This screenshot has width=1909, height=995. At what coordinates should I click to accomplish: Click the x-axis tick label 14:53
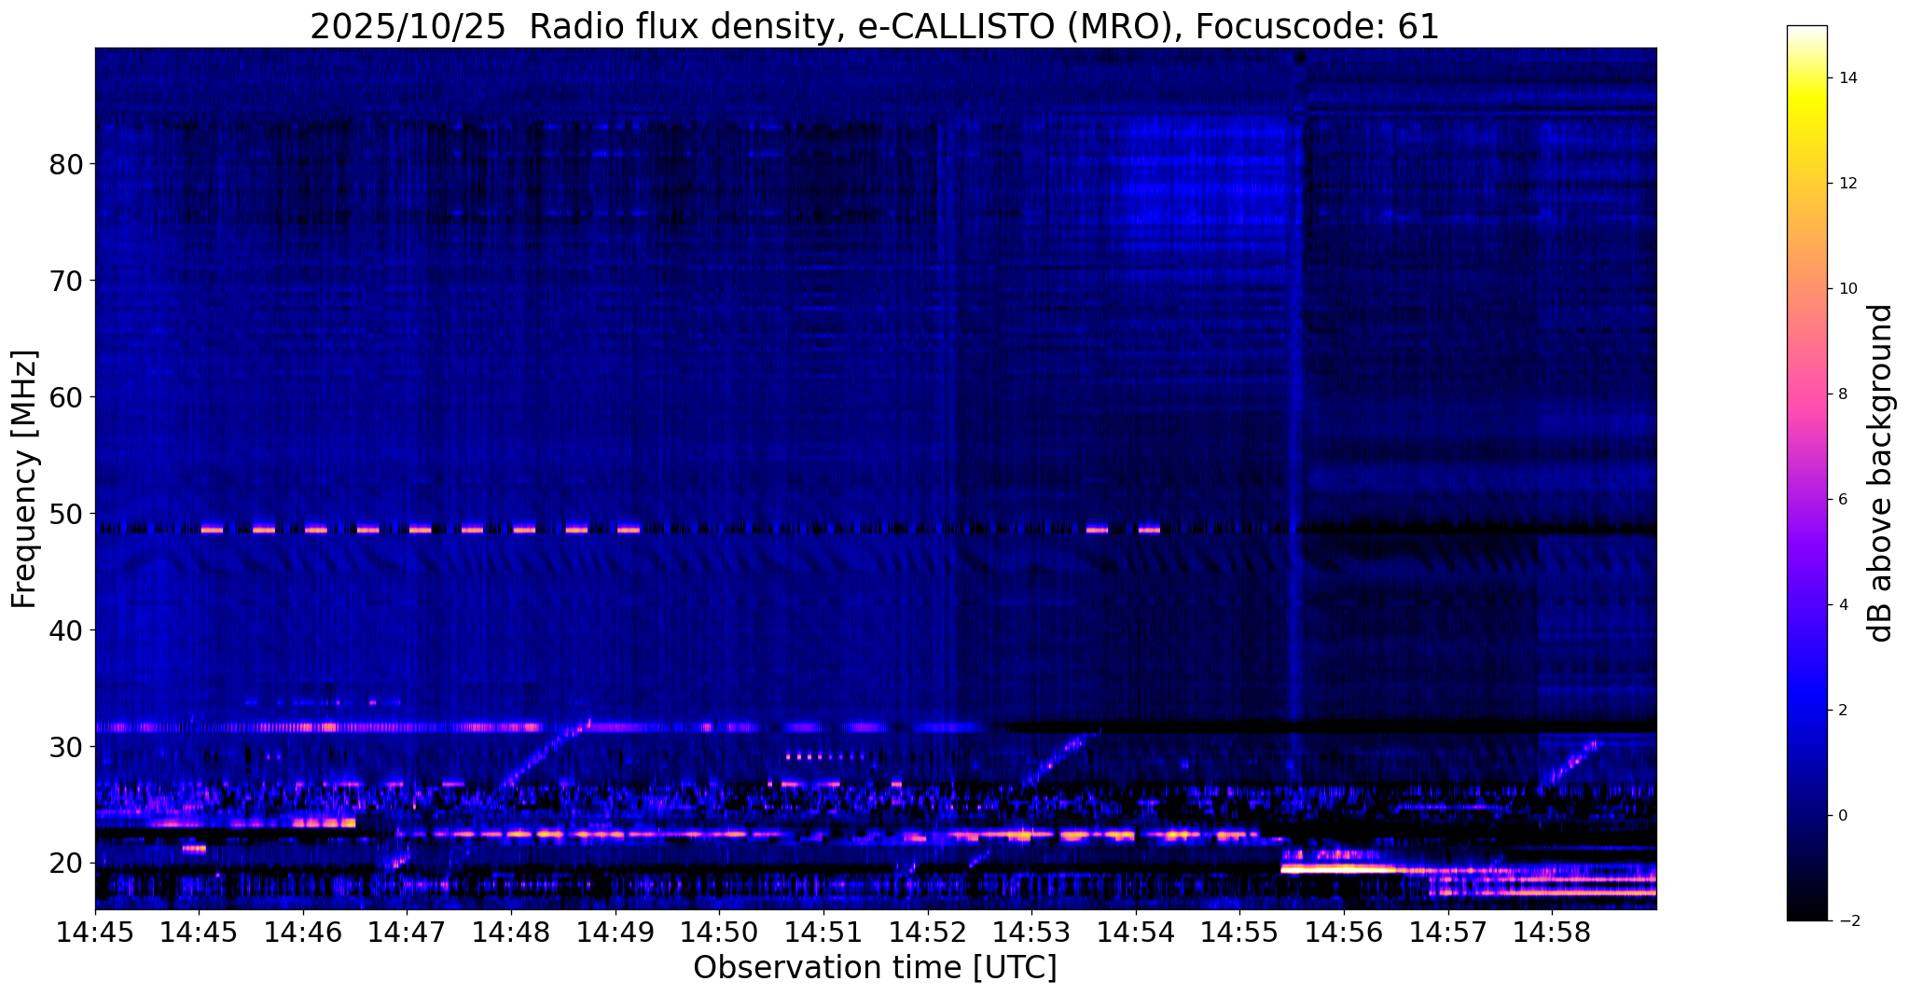point(1031,933)
